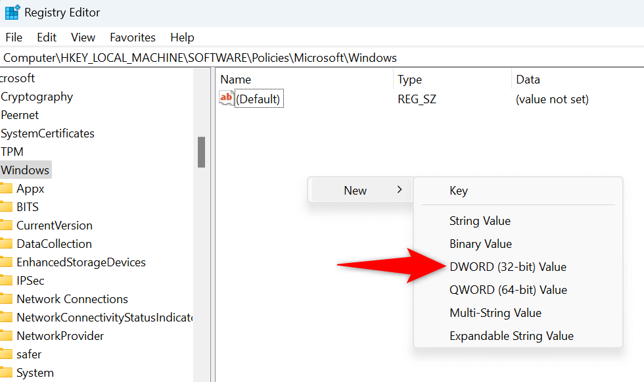
Task: Choose DWORD (32-bit) Value
Action: 507,267
